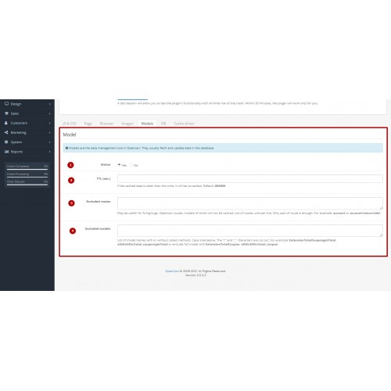This screenshot has height=391, width=391.
Task: Click the Sales shopping cart icon
Action: (6, 113)
